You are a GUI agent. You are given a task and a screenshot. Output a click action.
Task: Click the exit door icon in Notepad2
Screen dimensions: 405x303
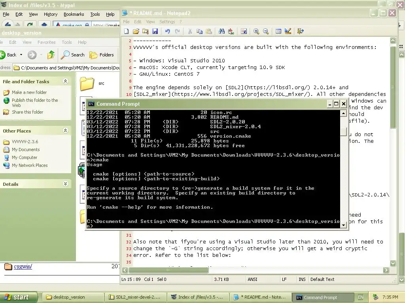click(301, 31)
